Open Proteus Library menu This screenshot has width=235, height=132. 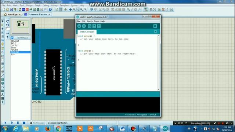click(x=54, y=5)
